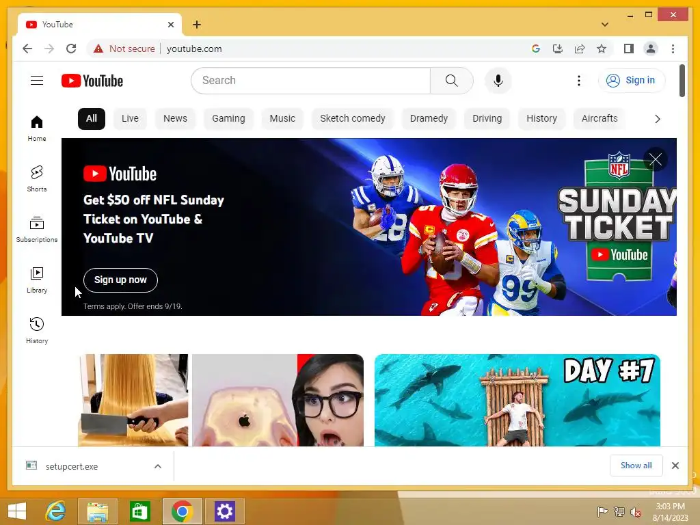The width and height of the screenshot is (700, 525).
Task: Click the taskbar clock 3:03 PM
Action: pos(670,507)
